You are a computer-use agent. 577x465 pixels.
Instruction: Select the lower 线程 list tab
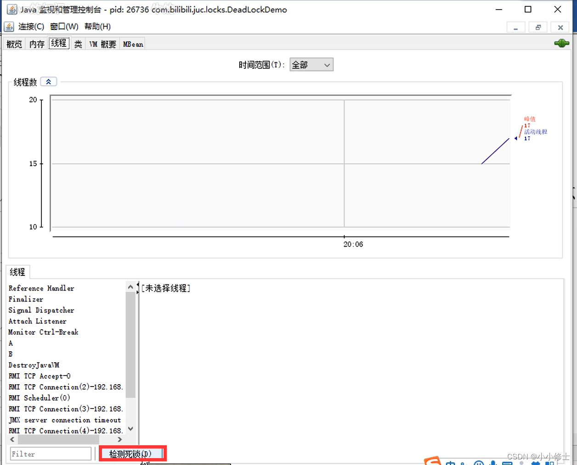[17, 272]
